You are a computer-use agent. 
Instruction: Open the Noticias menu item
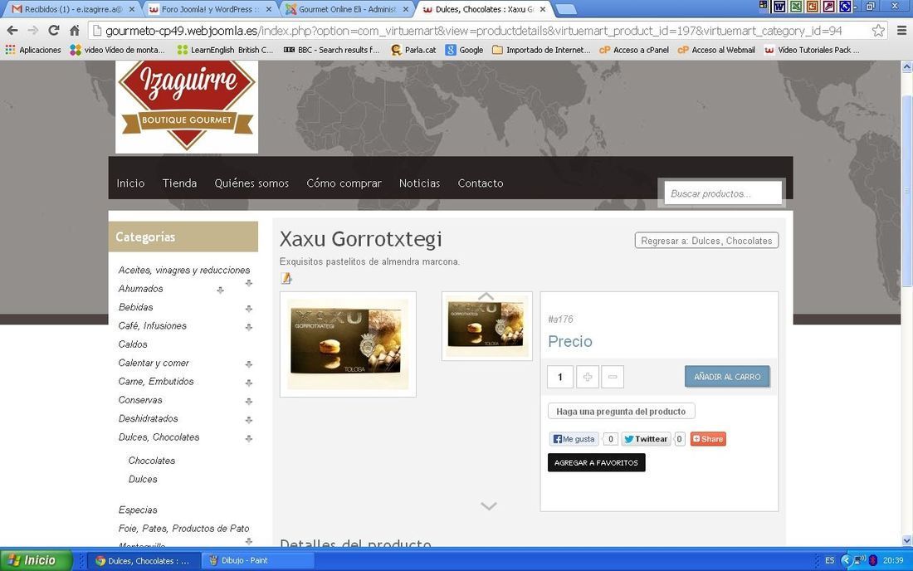point(419,183)
